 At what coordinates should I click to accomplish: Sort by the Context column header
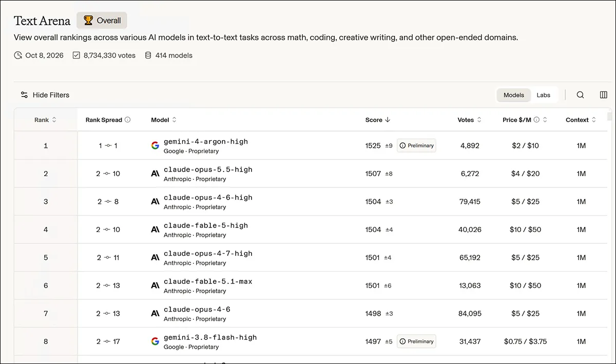pos(581,120)
